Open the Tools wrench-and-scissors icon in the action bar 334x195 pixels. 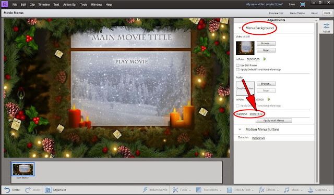[x=175, y=190]
